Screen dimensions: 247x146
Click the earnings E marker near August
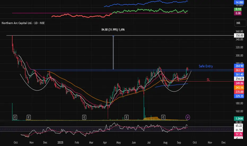point(163,117)
